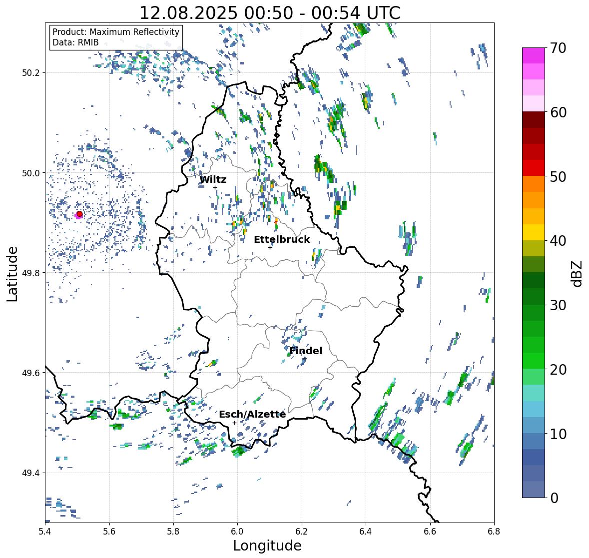Click the 'Product: Maximum Reflectivity' legend text
The width and height of the screenshot is (589, 558).
point(116,32)
